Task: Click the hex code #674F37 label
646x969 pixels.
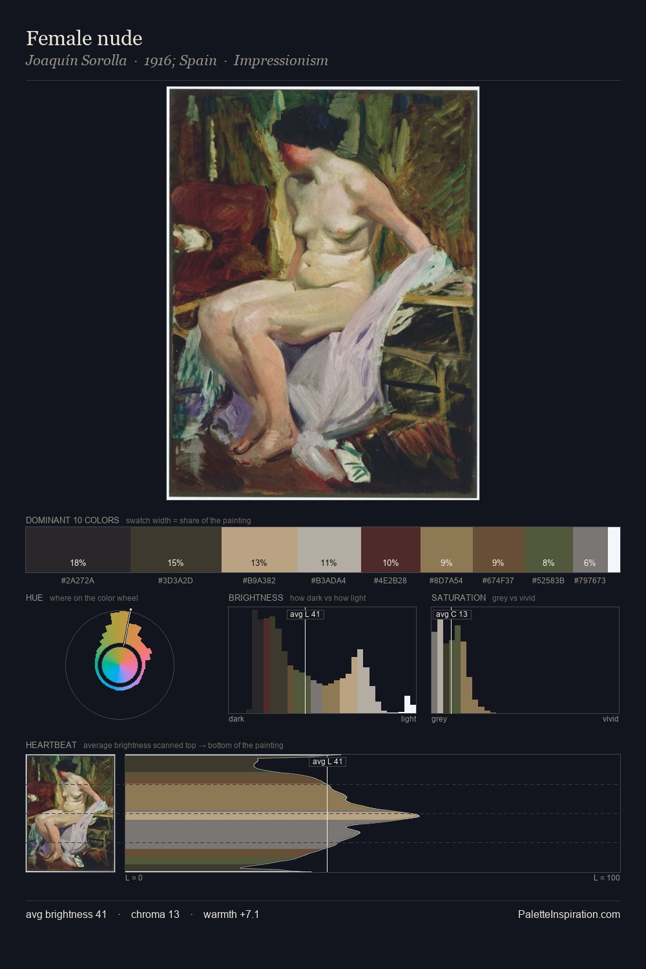Action: 498,581
